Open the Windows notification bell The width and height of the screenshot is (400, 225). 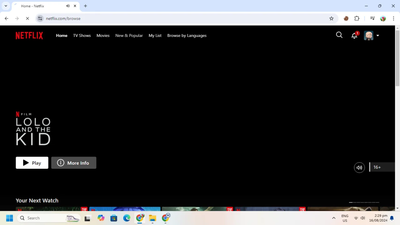click(392, 218)
